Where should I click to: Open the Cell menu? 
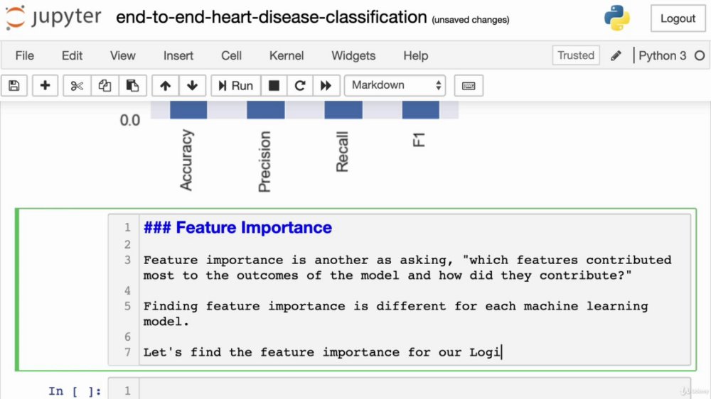(231, 55)
